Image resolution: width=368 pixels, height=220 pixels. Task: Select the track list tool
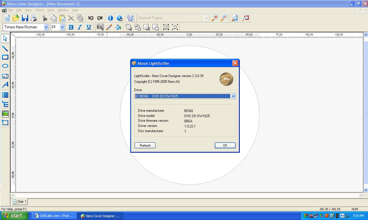[5, 95]
